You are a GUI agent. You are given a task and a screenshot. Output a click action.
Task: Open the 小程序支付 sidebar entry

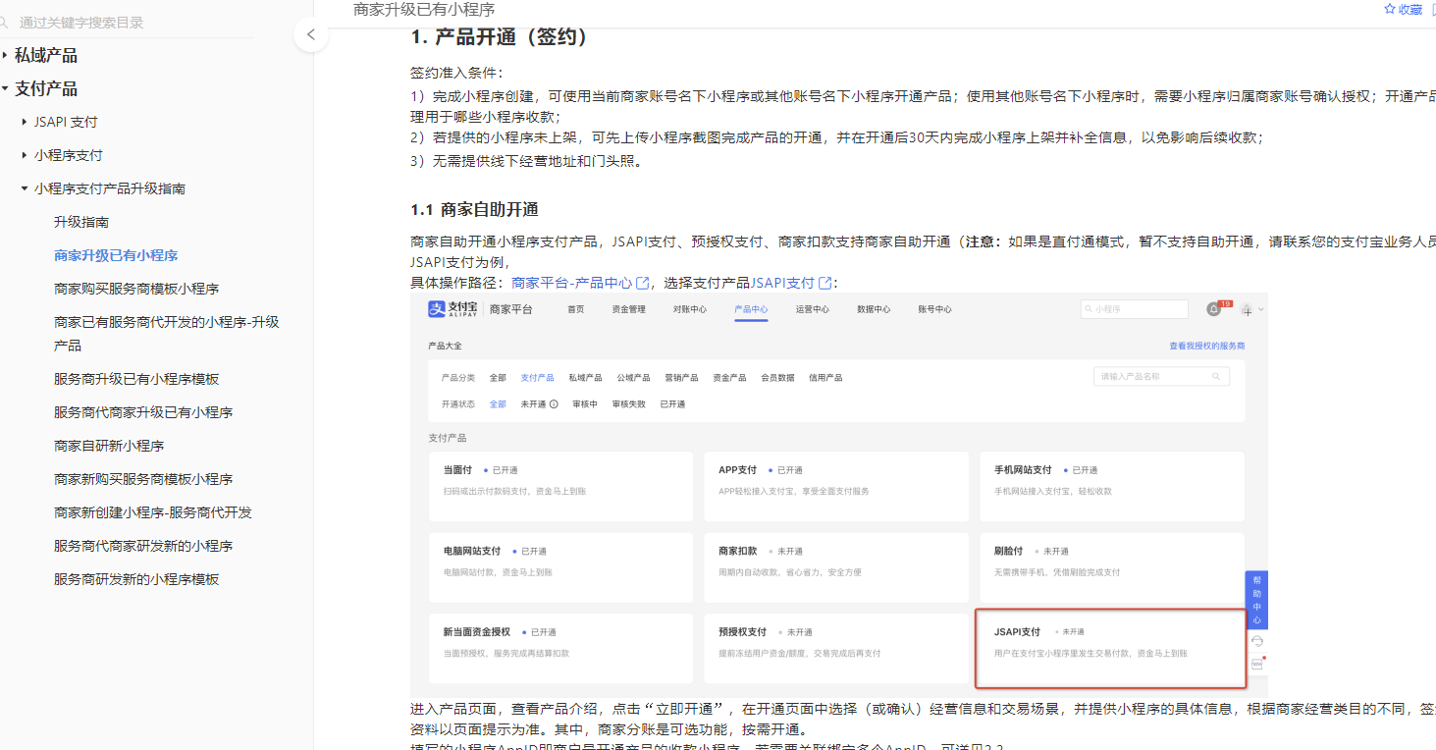tap(69, 155)
